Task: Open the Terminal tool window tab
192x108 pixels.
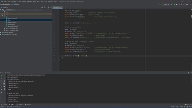Action: pos(28,105)
